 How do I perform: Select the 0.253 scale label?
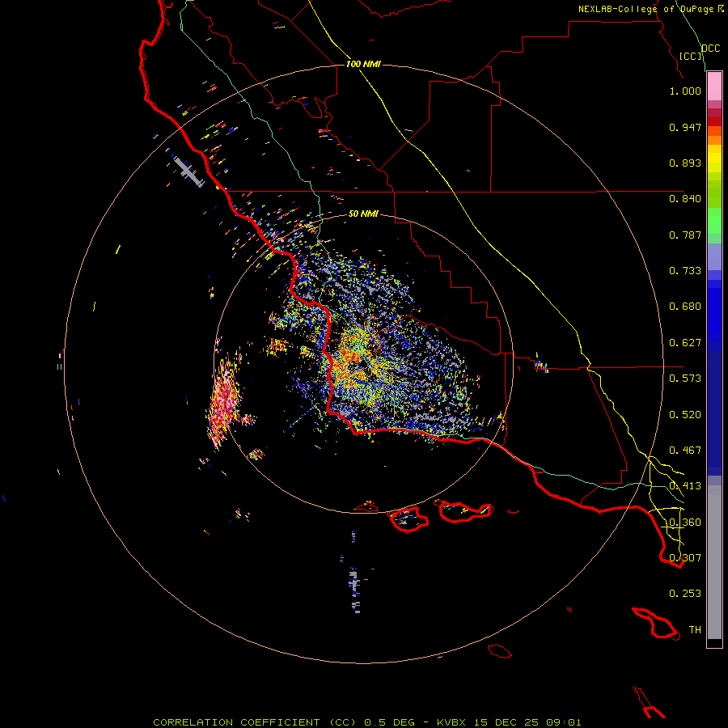click(x=685, y=594)
